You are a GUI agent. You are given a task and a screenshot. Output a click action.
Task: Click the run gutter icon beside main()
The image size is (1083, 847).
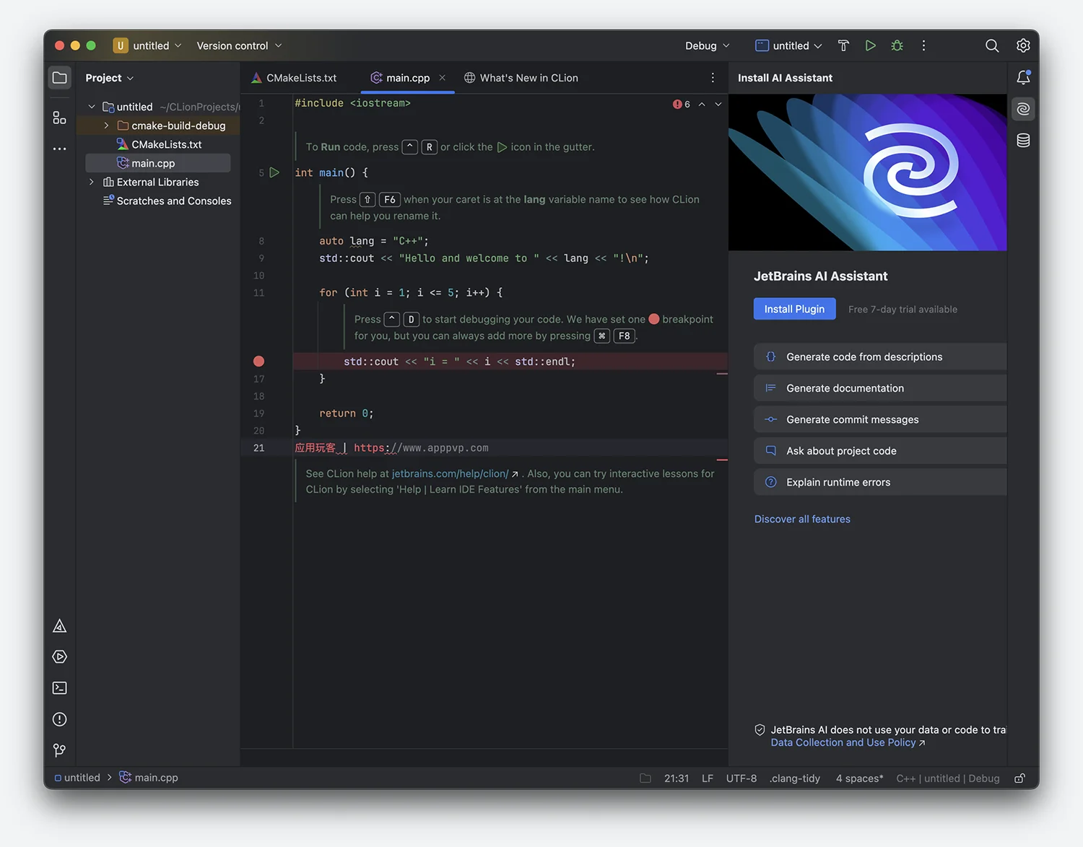(274, 172)
